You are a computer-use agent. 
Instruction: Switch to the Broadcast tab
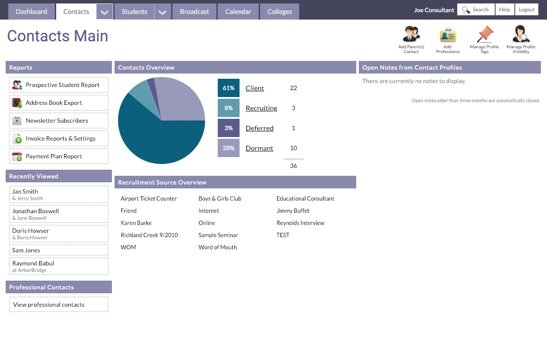point(195,12)
